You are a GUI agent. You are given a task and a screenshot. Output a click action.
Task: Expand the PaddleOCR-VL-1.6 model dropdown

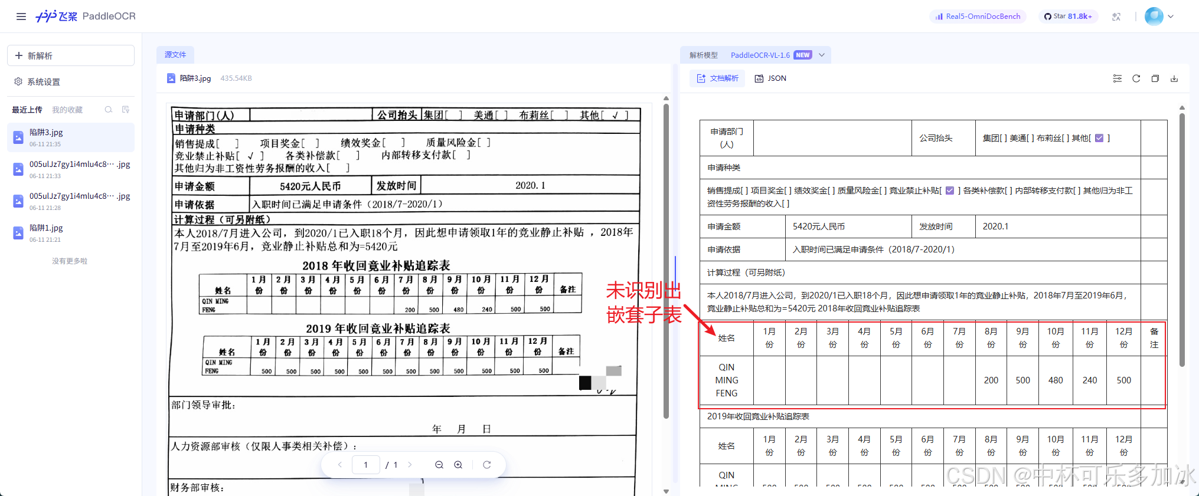click(x=822, y=55)
